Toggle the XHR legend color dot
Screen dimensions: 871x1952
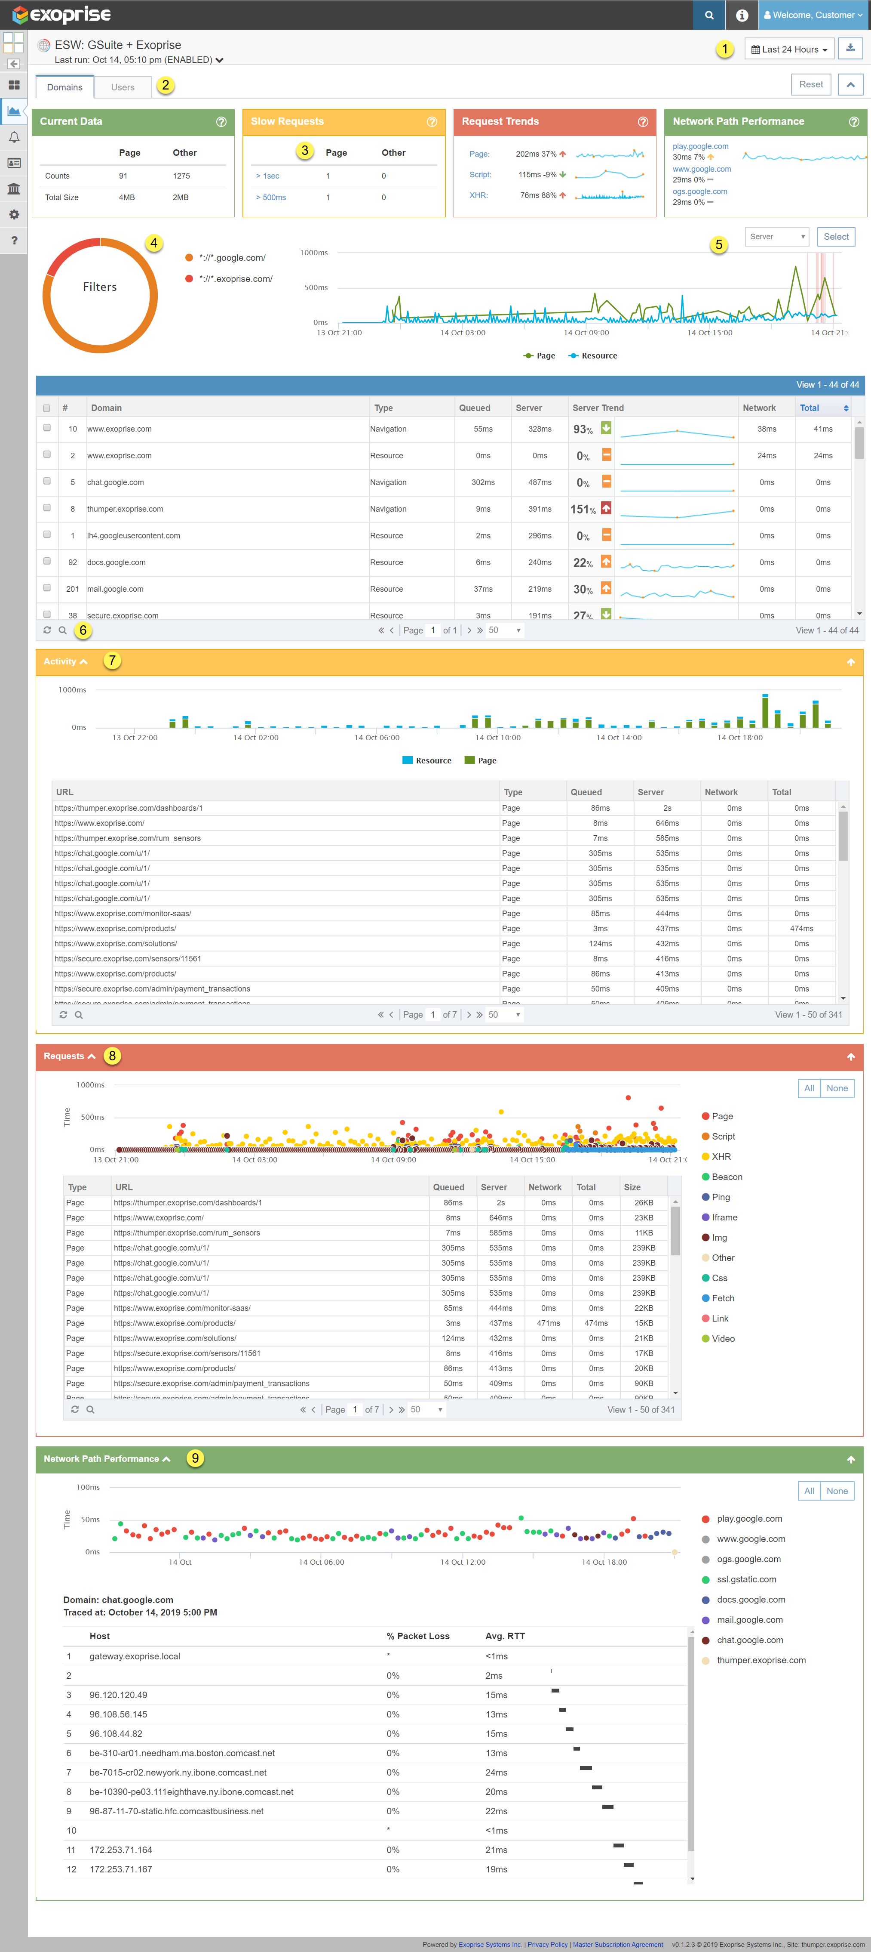(x=705, y=1156)
